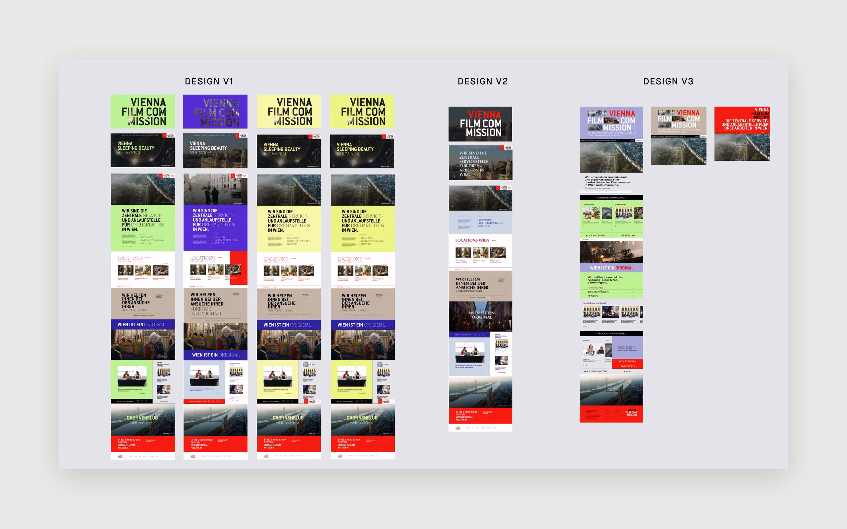Open the purple Vienna Film Commission hero

215,112
